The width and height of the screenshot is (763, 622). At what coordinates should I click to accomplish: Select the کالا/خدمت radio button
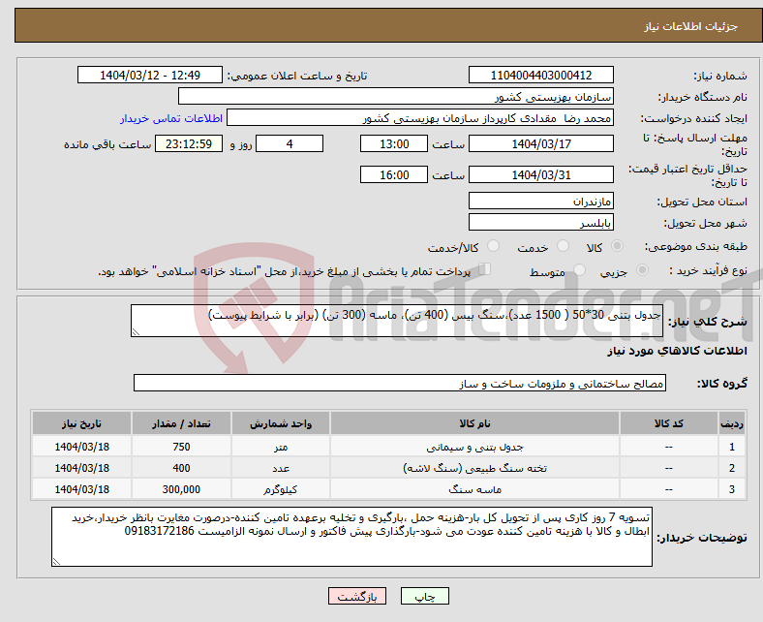tap(494, 246)
